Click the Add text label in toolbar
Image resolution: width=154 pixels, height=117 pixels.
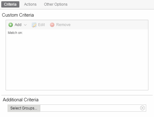(18, 25)
